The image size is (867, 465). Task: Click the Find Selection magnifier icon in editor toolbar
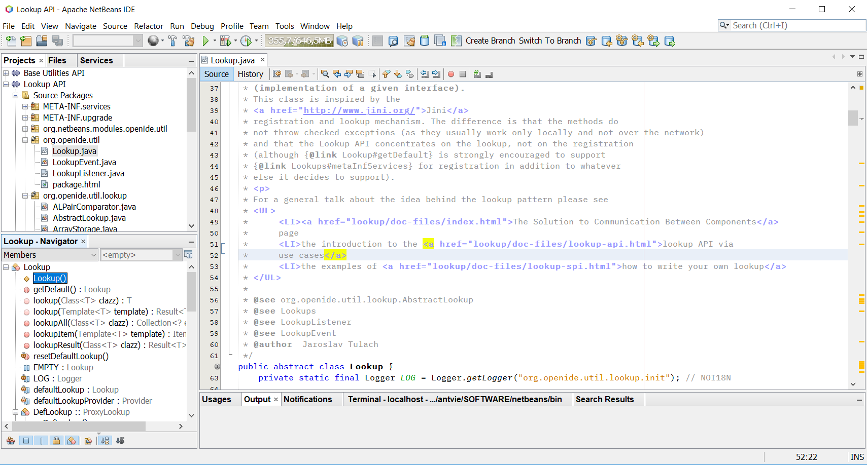click(x=325, y=74)
